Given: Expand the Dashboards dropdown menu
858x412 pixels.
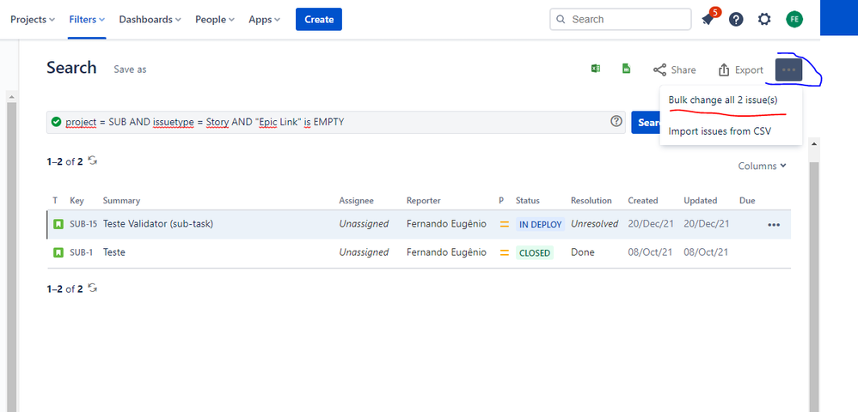Looking at the screenshot, I should (150, 20).
